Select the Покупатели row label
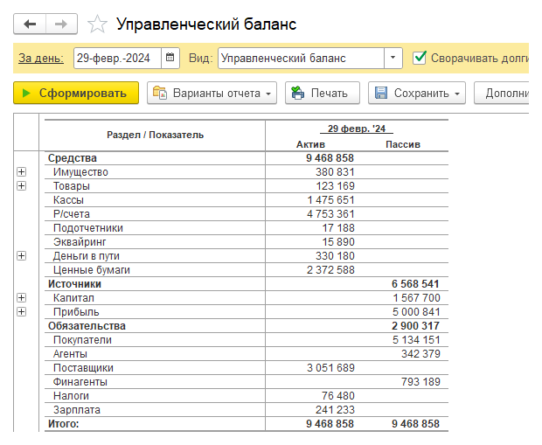This screenshot has height=445, width=542. [x=82, y=340]
